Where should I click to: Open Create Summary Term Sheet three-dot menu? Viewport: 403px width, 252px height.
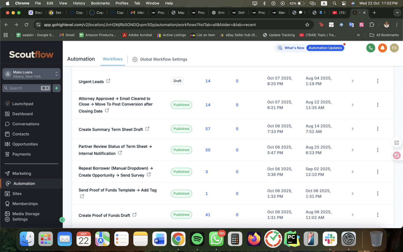tap(377, 129)
